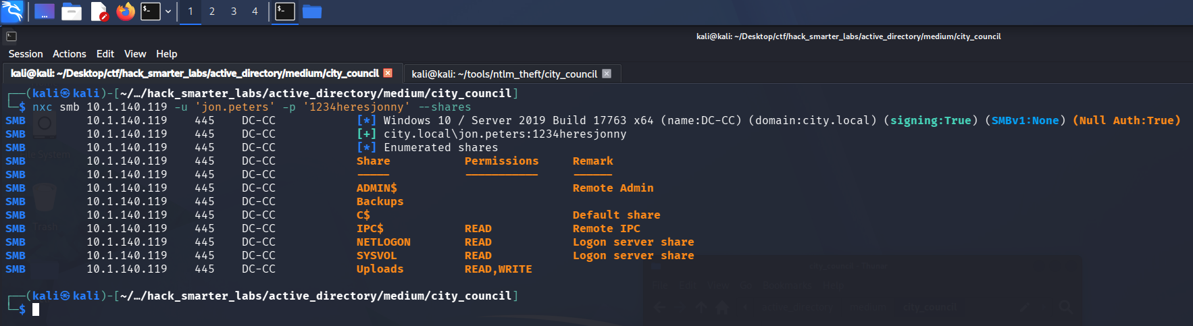Image resolution: width=1193 pixels, height=326 pixels.
Task: Click the Share column header
Action: pyautogui.click(x=374, y=161)
